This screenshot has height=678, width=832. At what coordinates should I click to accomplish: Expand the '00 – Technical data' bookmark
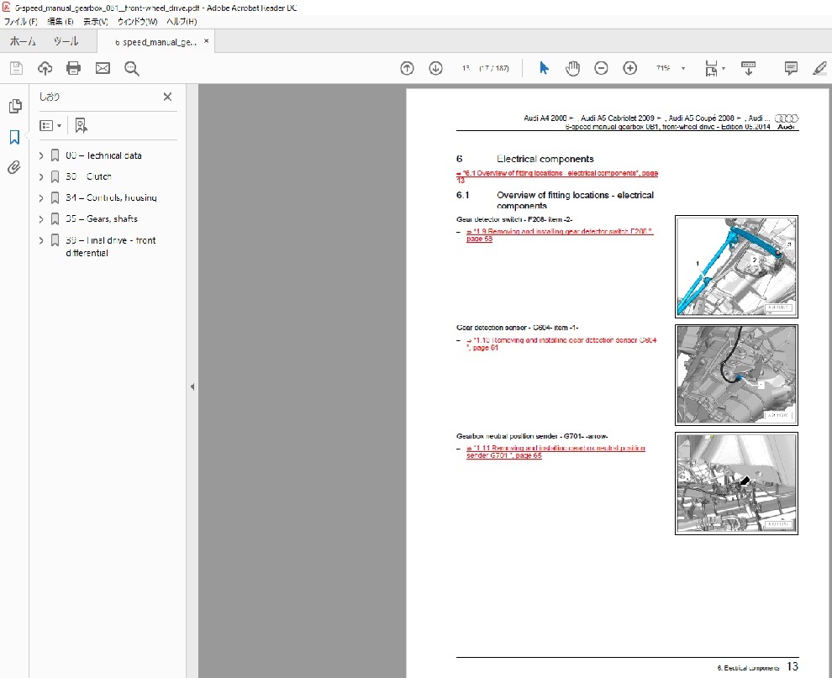(x=41, y=155)
